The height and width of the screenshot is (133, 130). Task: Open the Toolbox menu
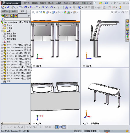click(67, 3)
